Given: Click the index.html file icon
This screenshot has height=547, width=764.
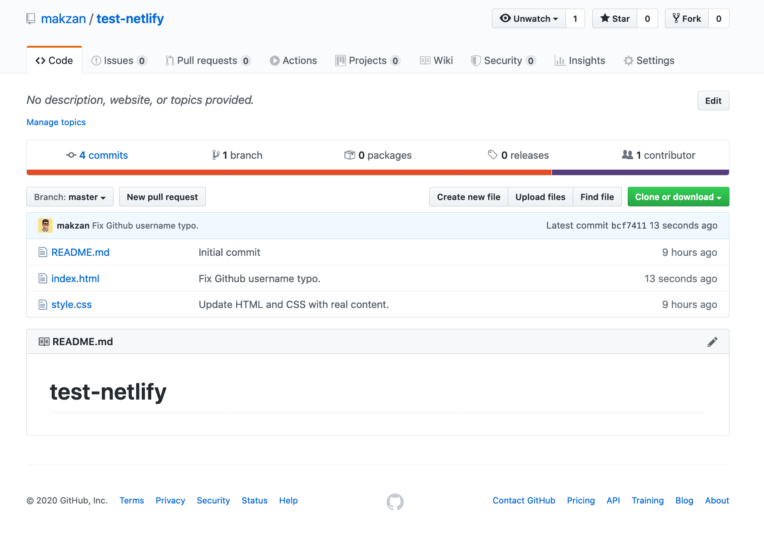Looking at the screenshot, I should click(43, 278).
